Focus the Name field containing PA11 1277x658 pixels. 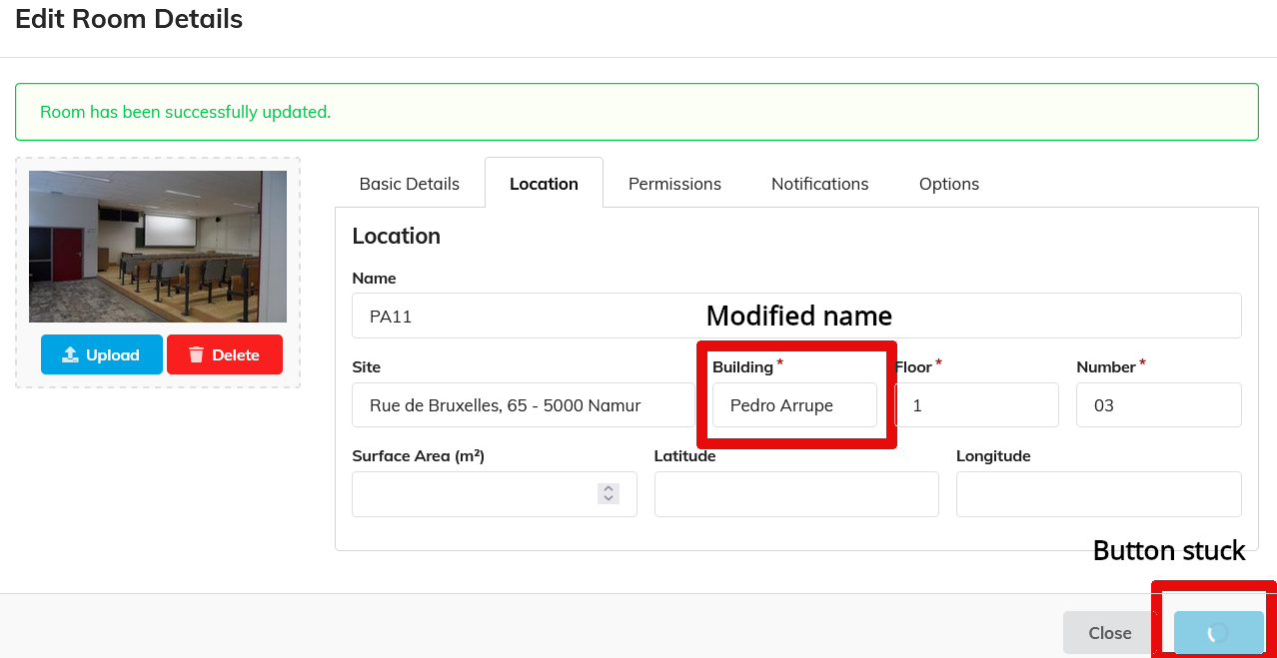click(x=795, y=317)
